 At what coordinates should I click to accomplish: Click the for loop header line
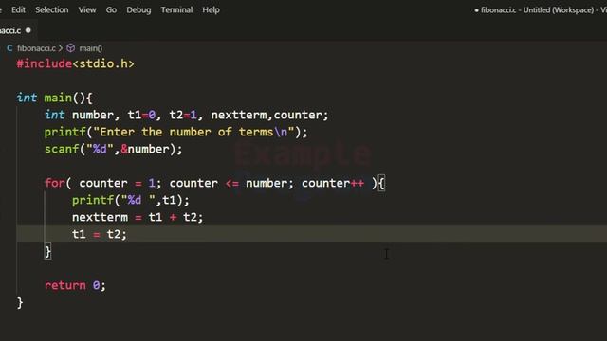coord(215,183)
